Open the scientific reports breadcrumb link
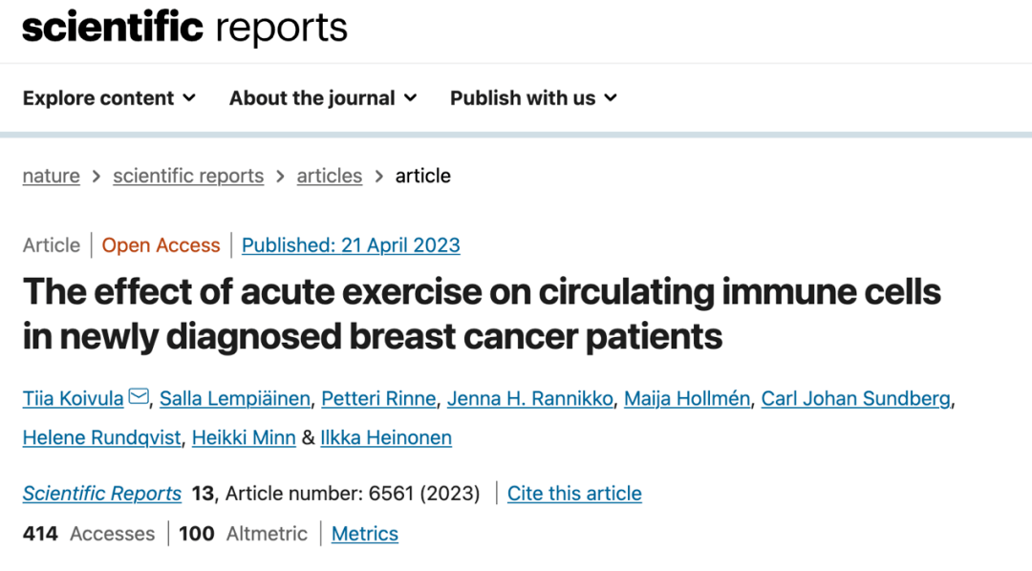Viewport: 1032px width, 571px height. pos(188,177)
